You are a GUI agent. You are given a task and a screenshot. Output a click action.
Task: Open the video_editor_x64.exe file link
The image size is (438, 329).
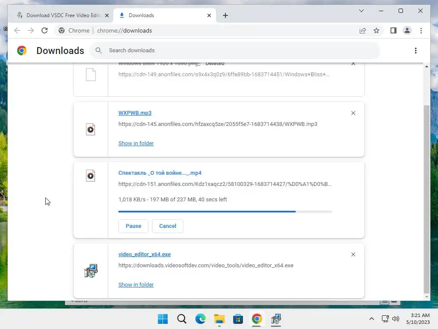coord(145,254)
